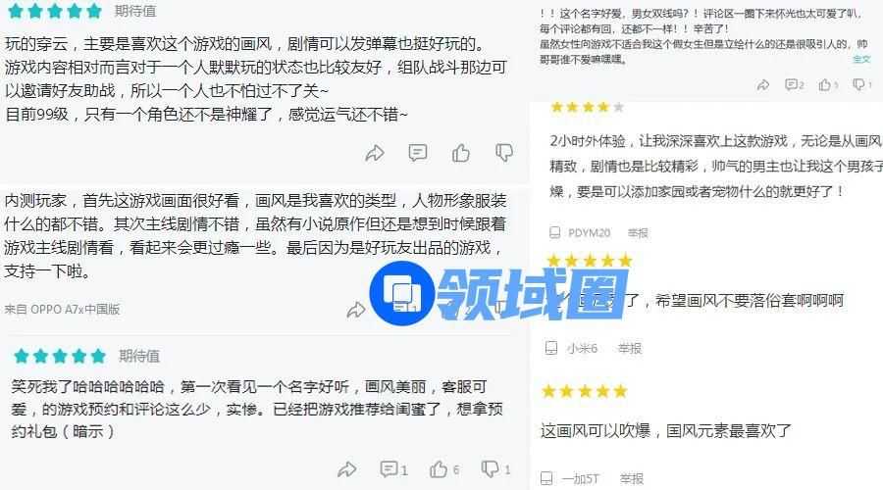Expand full text via 全文 link
Screen dimensions: 883x490
click(861, 59)
